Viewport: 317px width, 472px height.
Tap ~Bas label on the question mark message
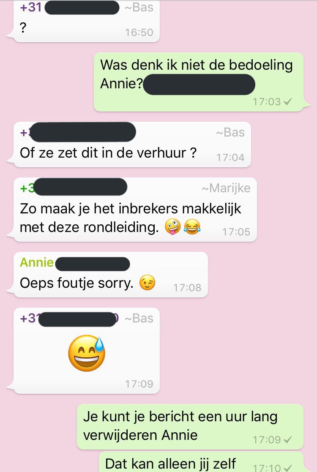(x=139, y=8)
